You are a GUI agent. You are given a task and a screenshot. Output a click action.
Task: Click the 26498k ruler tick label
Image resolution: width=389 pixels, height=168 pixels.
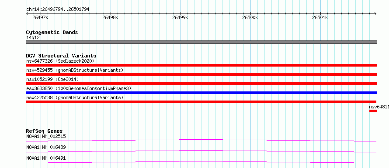[111, 17]
